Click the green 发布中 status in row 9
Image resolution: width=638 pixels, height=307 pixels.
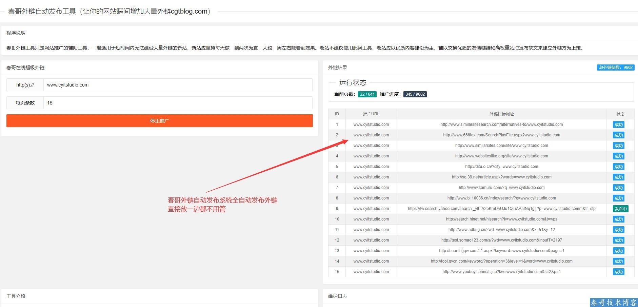(x=620, y=209)
